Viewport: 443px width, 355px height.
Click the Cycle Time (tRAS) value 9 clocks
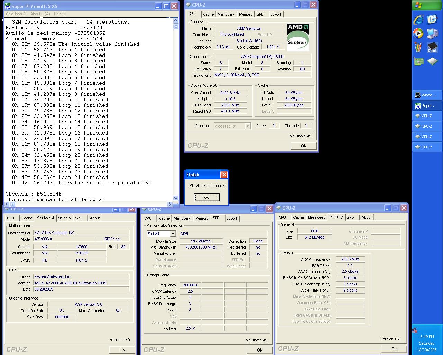coord(350,290)
